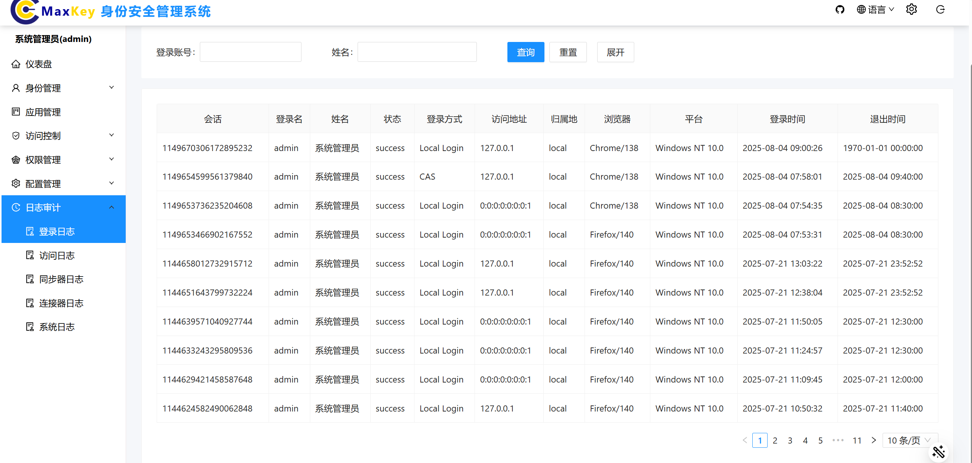The height and width of the screenshot is (463, 972).
Task: Select the synchronizer log menu item
Action: (x=61, y=279)
